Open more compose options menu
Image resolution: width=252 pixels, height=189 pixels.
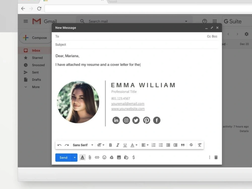tap(210, 157)
